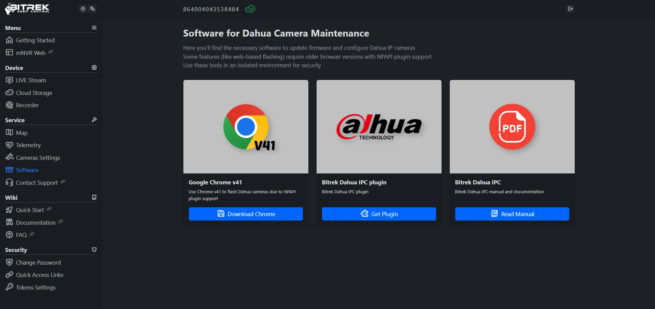Click the Read Manual button
Viewport: 655px width, 309px height.
[x=512, y=214]
